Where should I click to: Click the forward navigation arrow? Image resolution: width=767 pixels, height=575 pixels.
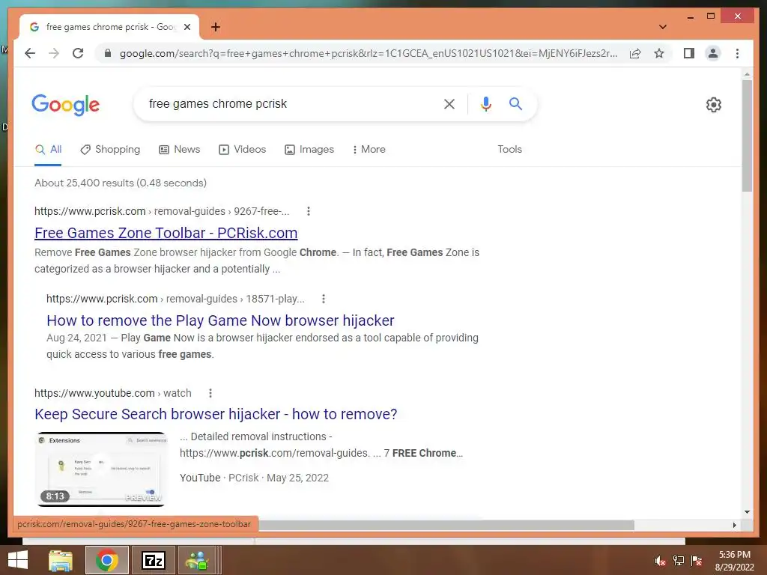pos(54,53)
